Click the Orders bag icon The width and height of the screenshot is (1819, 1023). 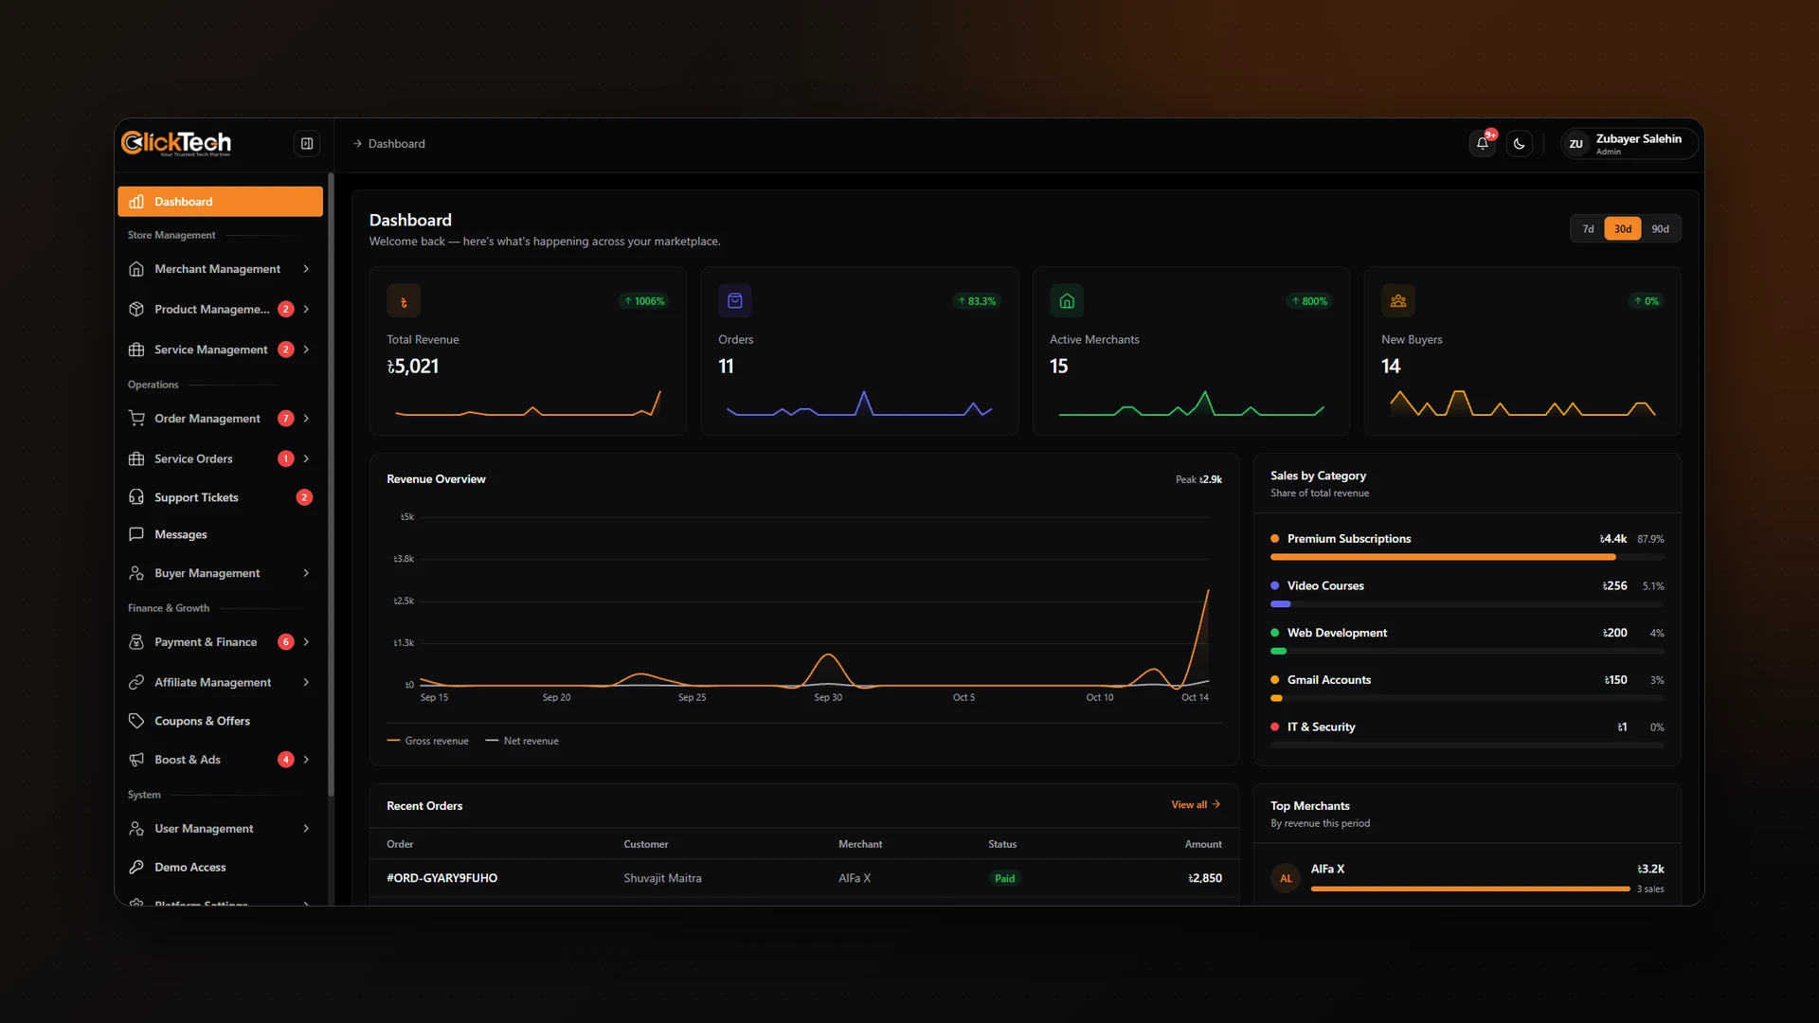point(735,301)
